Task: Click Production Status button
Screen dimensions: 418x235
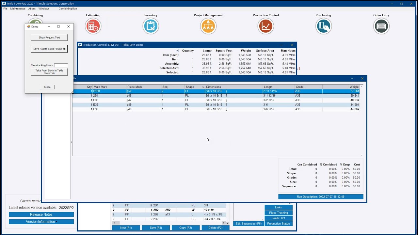Action: click(x=279, y=224)
